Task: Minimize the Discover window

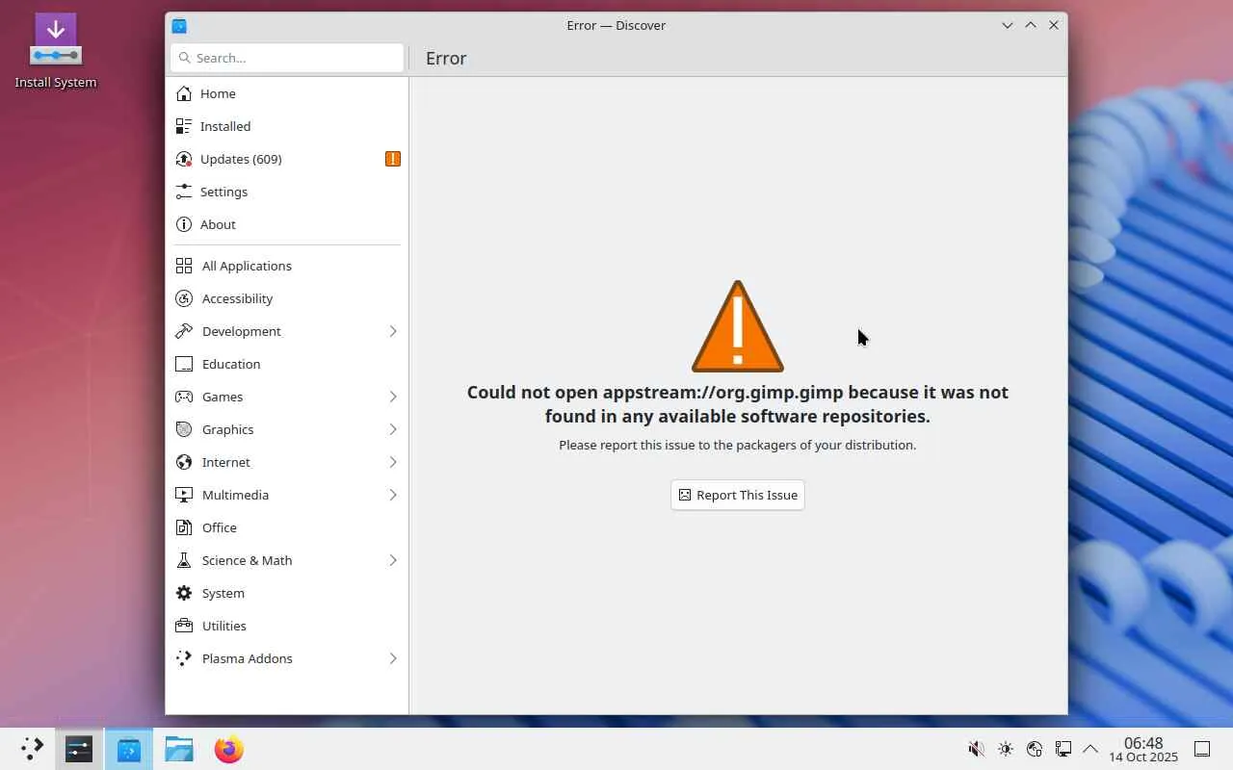Action: (x=1008, y=25)
